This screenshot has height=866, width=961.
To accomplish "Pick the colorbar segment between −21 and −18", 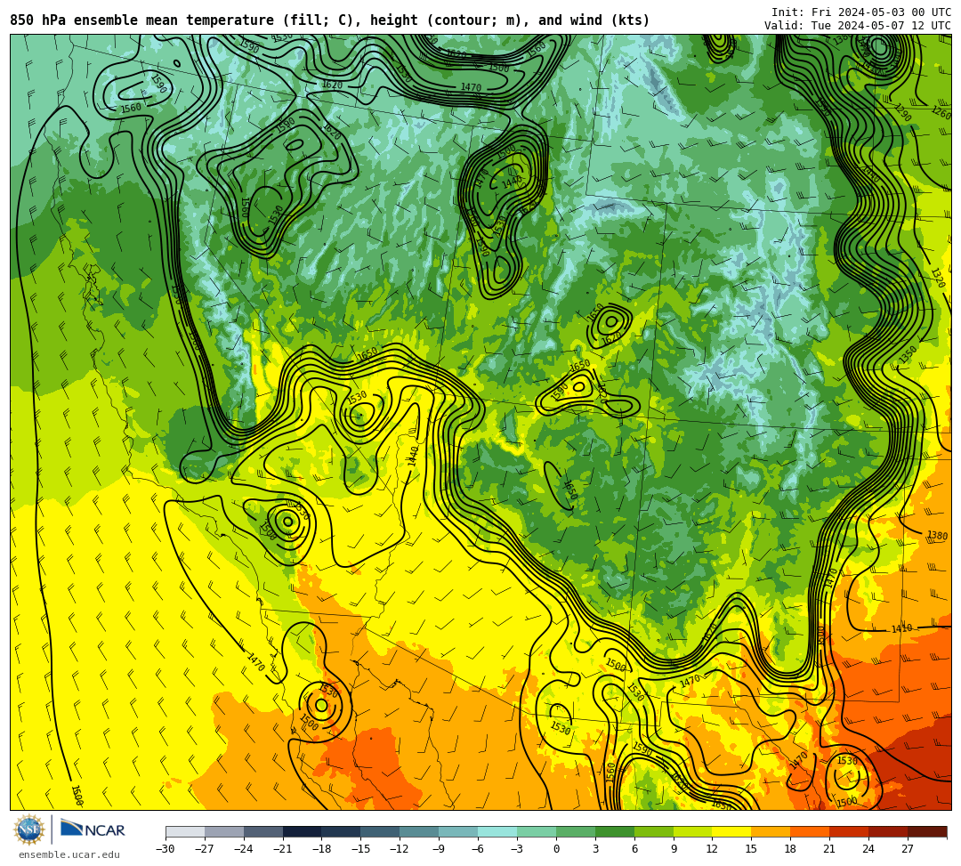I will (x=303, y=831).
